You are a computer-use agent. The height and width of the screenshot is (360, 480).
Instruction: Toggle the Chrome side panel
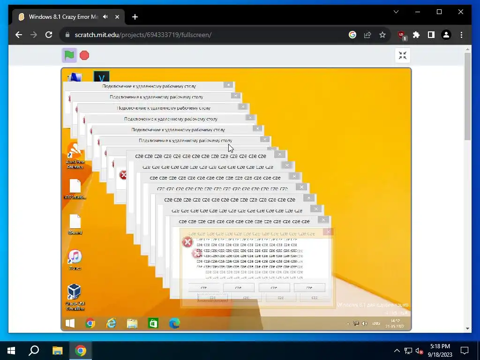431,35
